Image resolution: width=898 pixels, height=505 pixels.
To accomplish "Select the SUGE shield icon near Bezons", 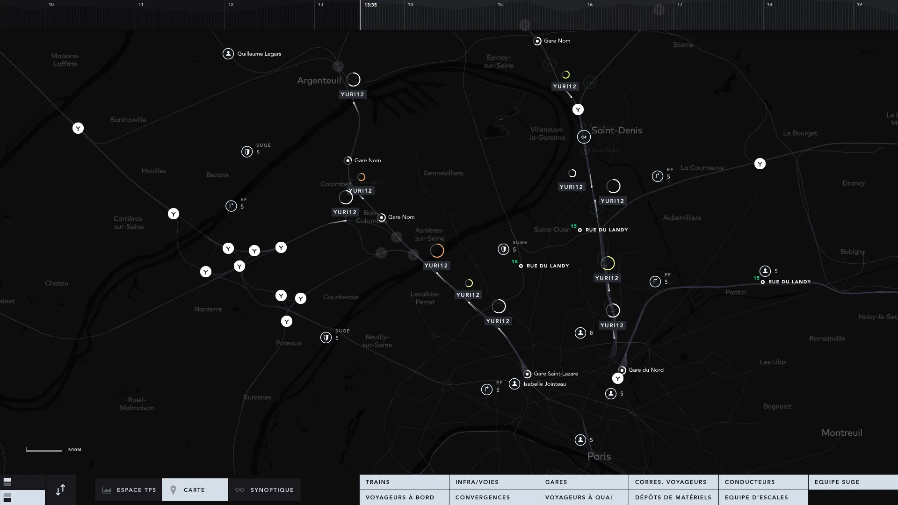I will click(247, 151).
